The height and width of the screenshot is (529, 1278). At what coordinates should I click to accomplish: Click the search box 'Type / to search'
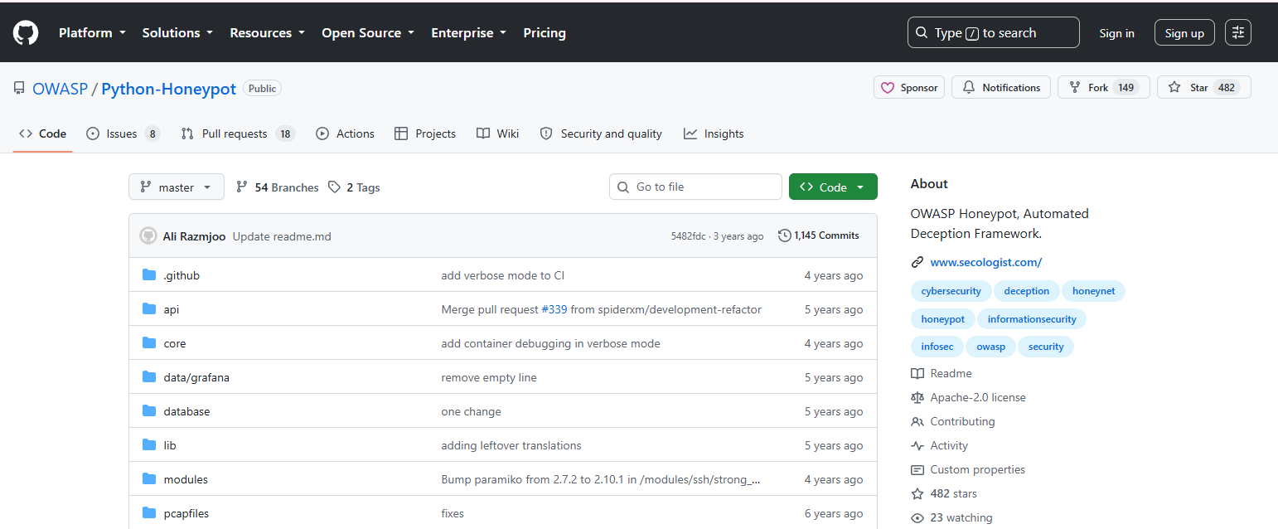click(x=994, y=33)
